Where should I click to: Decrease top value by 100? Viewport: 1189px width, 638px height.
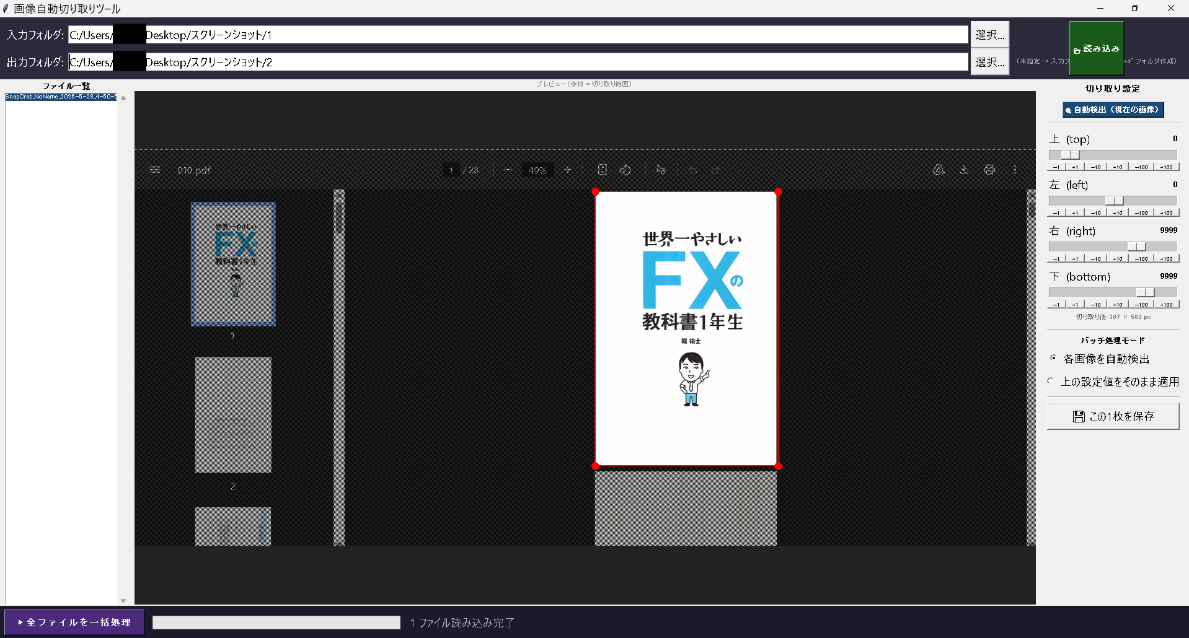click(1141, 167)
